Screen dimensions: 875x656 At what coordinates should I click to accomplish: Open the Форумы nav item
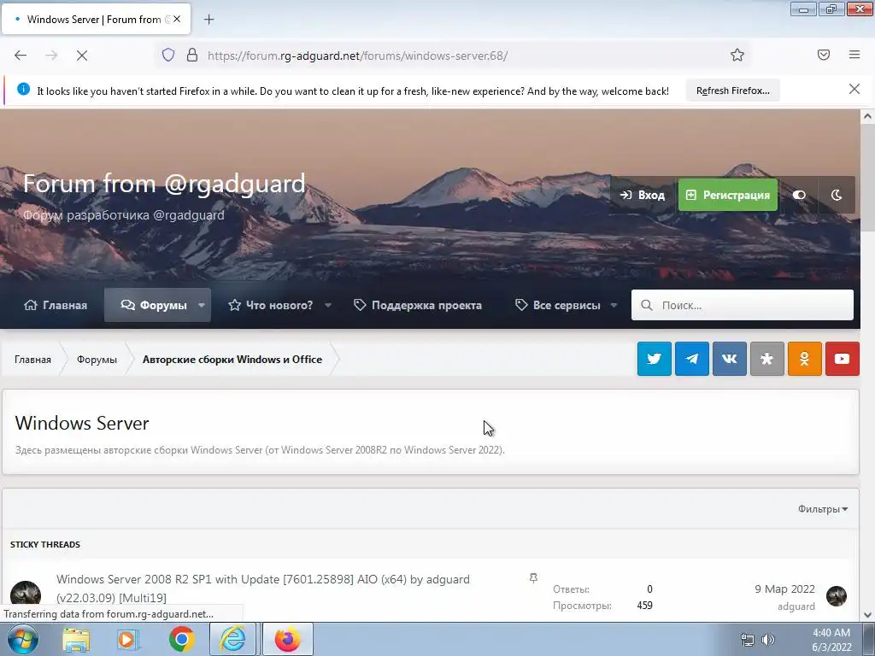(154, 305)
